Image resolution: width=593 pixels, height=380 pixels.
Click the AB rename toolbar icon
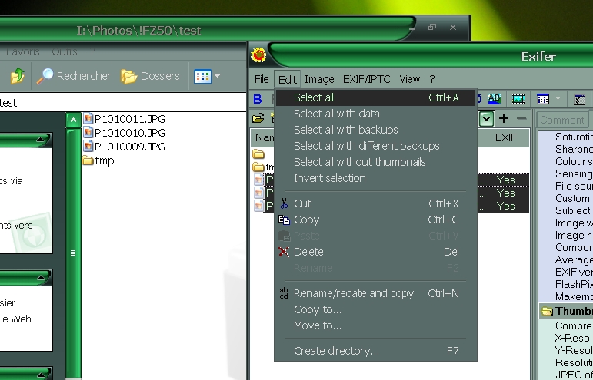pos(494,99)
